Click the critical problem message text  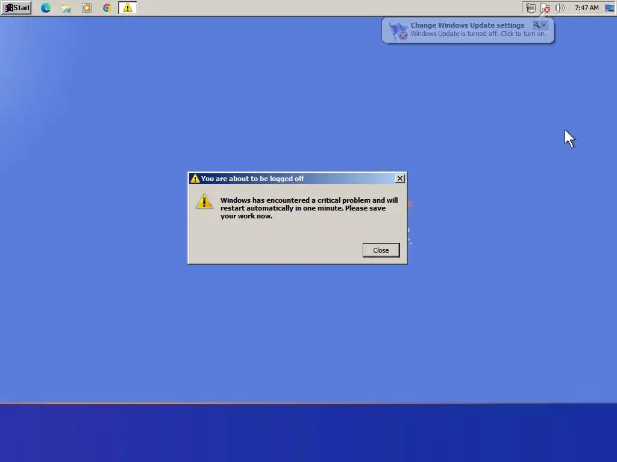pyautogui.click(x=309, y=208)
